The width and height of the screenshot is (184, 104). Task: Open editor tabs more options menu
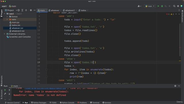pos(179,10)
